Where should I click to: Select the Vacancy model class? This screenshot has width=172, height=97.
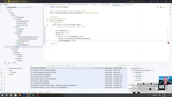click(19, 31)
